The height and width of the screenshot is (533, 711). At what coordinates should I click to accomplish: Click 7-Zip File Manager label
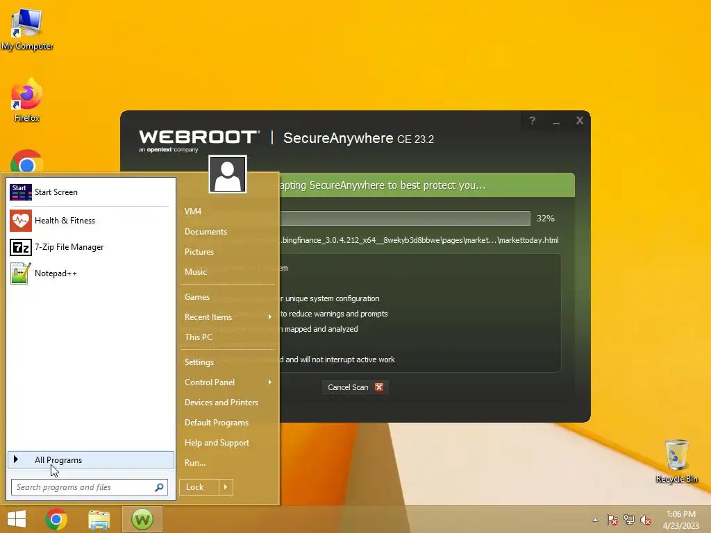pyautogui.click(x=69, y=247)
